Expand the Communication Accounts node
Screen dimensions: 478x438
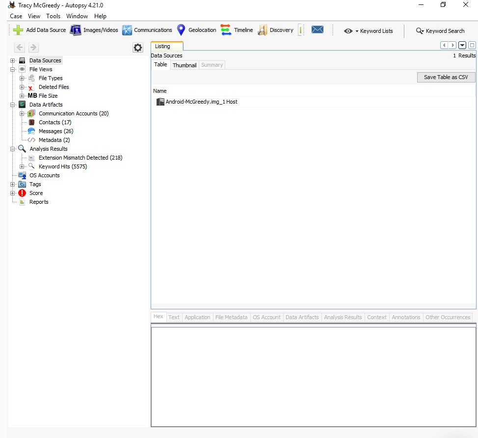[22, 114]
